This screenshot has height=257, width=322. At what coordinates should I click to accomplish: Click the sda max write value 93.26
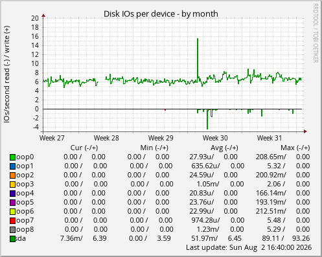click(x=301, y=238)
